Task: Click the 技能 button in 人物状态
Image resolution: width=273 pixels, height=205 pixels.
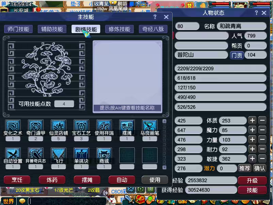Action: click(x=252, y=190)
